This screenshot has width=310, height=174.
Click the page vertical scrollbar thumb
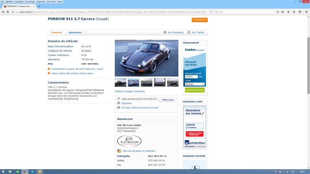(x=308, y=66)
